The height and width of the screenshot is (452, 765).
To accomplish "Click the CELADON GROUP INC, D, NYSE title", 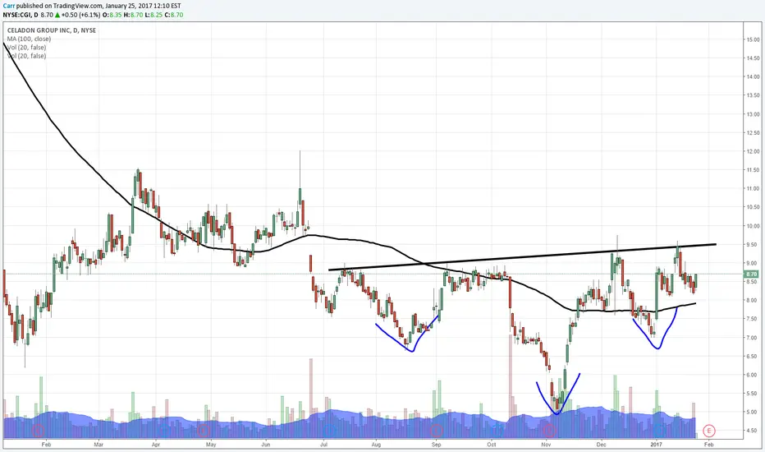I will click(x=52, y=30).
